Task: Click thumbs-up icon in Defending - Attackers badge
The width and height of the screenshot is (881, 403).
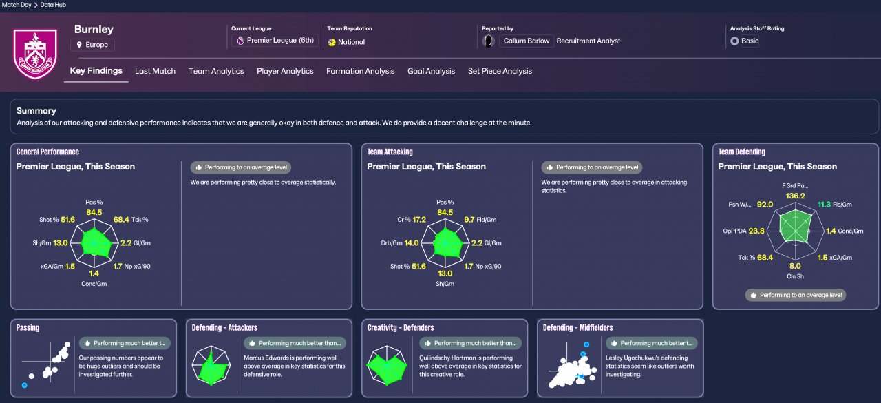Action: 253,343
